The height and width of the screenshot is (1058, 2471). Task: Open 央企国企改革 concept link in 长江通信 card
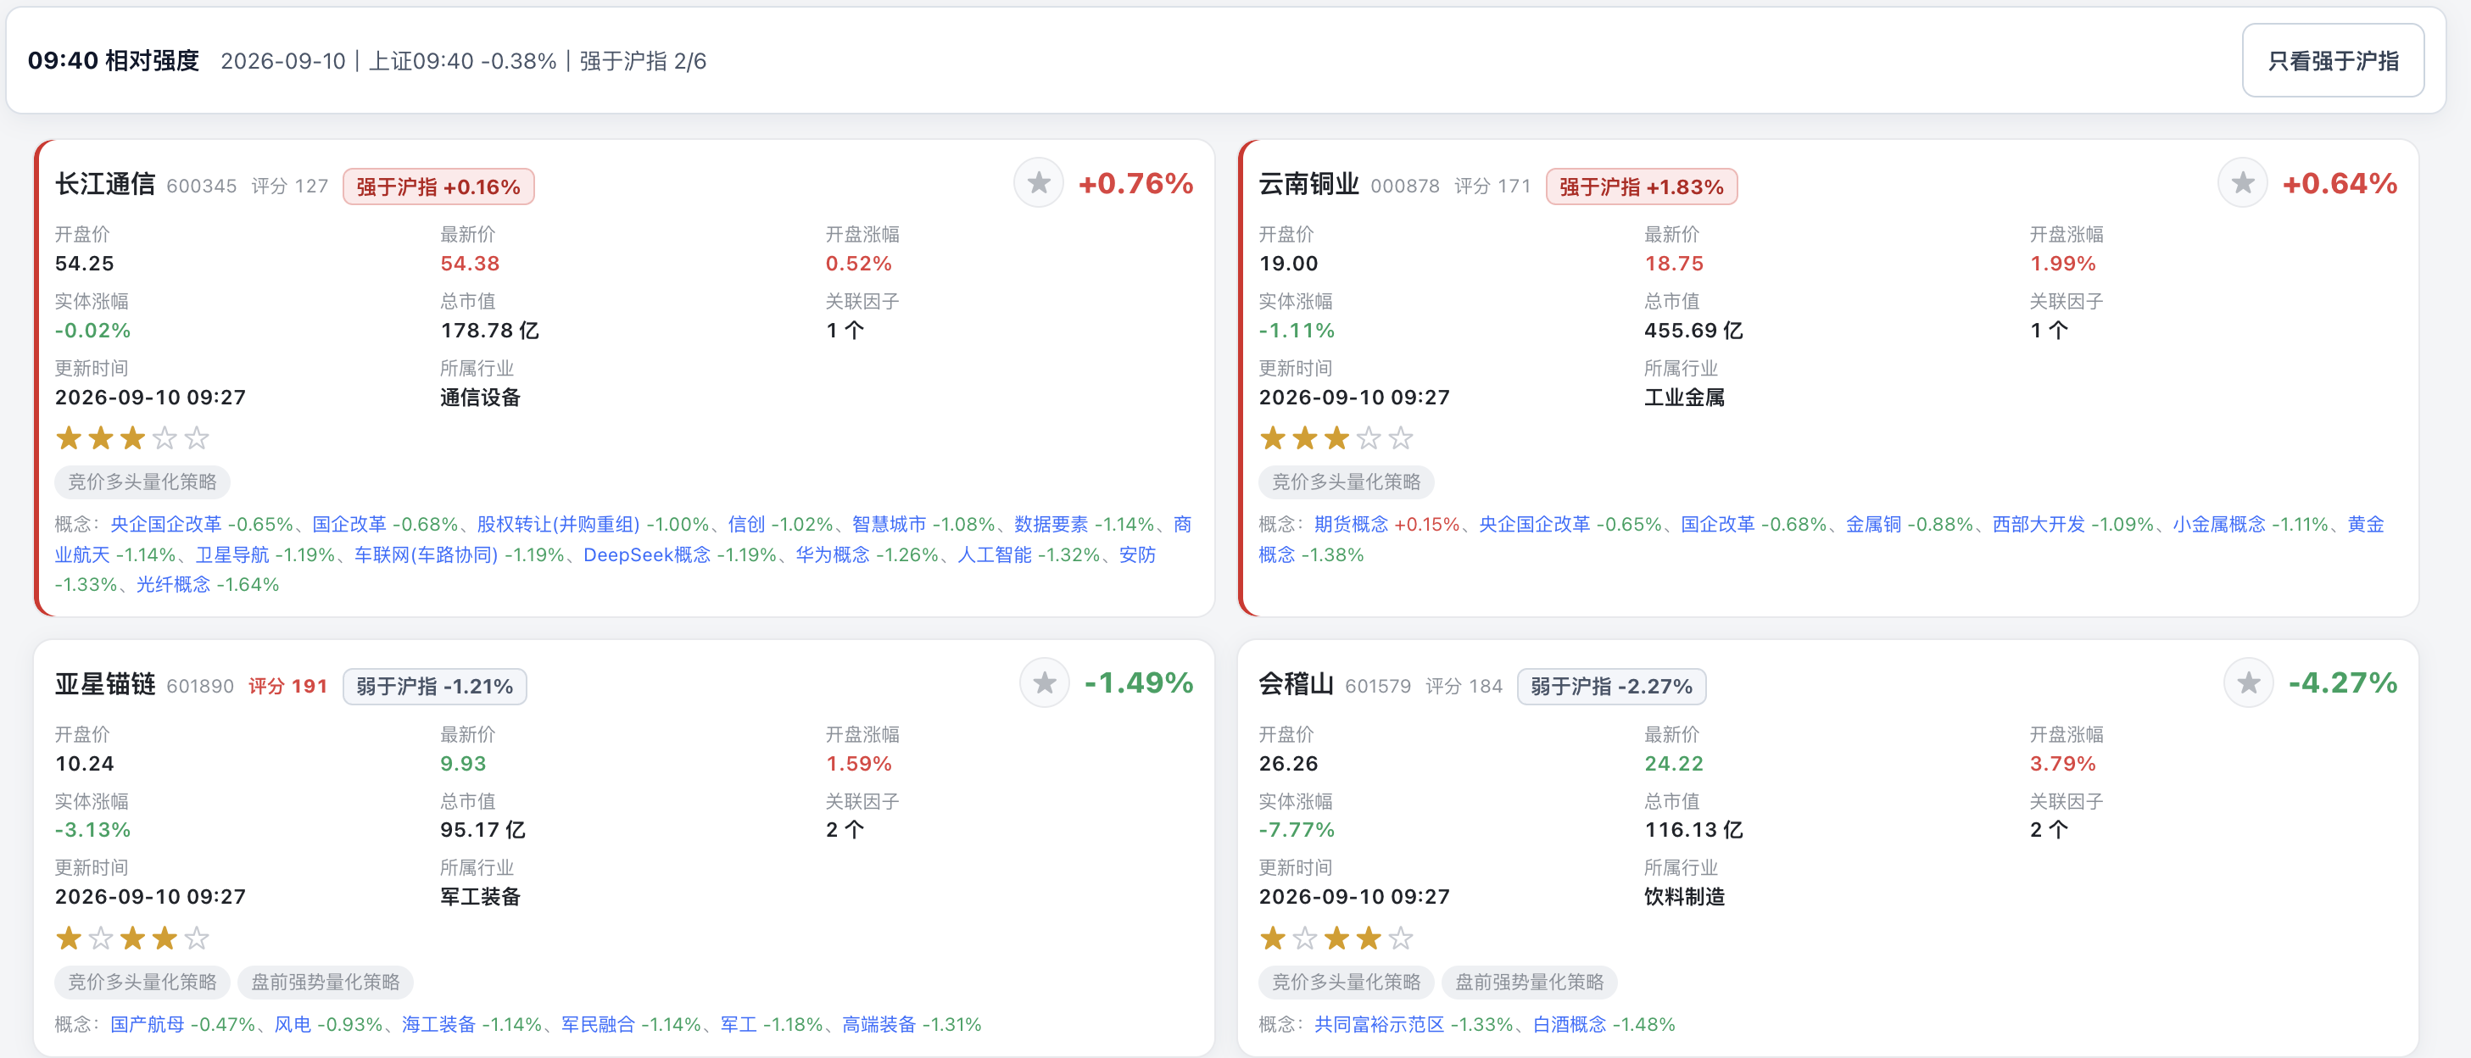(x=165, y=524)
